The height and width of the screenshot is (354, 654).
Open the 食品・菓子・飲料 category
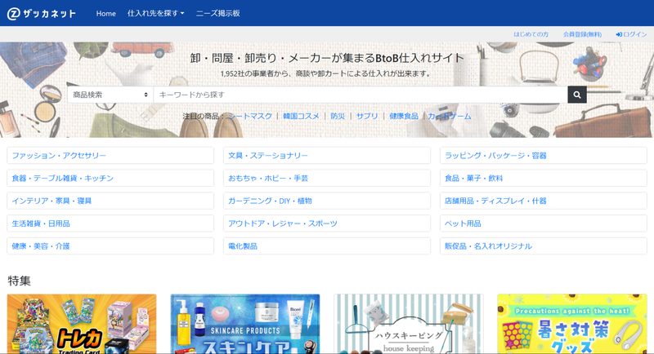[544, 178]
